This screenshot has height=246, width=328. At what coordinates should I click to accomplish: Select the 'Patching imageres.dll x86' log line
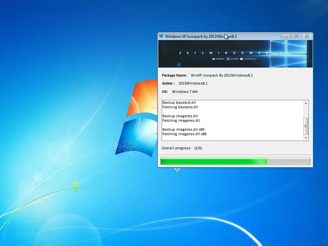[x=184, y=134]
